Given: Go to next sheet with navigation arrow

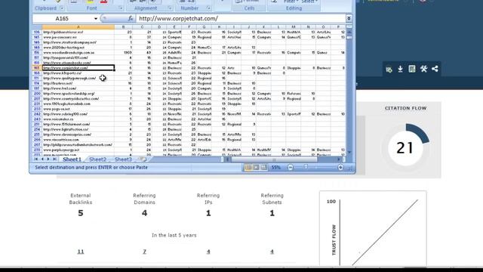Looking at the screenshot, I should (48, 159).
